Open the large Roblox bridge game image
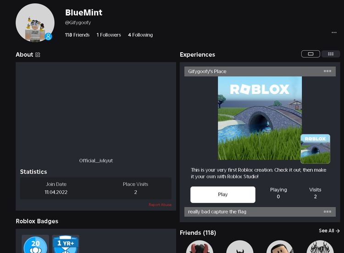This screenshot has width=344, height=253. (260, 118)
